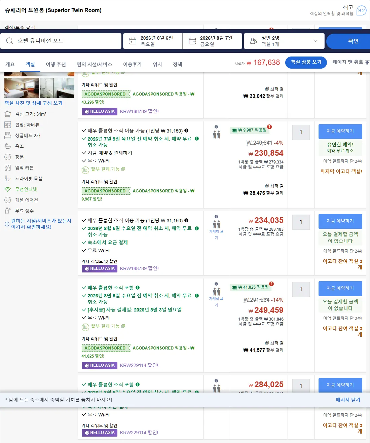The width and height of the screenshot is (370, 443).
Task: Click the 호텔 유니버설 포트 search field
Action: point(61,41)
